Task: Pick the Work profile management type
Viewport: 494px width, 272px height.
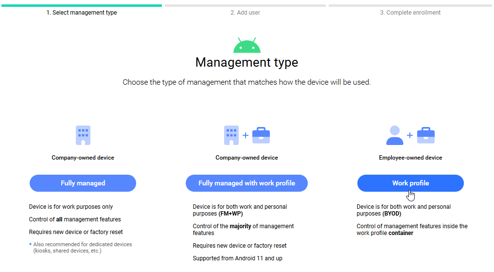Action: [x=410, y=183]
